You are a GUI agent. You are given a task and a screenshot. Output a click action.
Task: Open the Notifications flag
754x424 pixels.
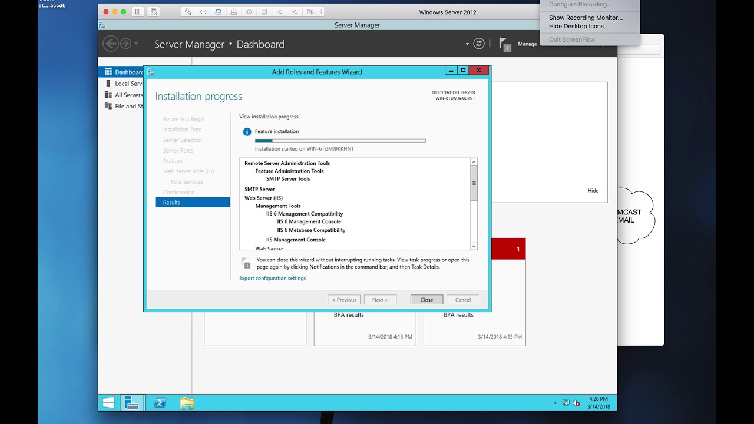505,44
